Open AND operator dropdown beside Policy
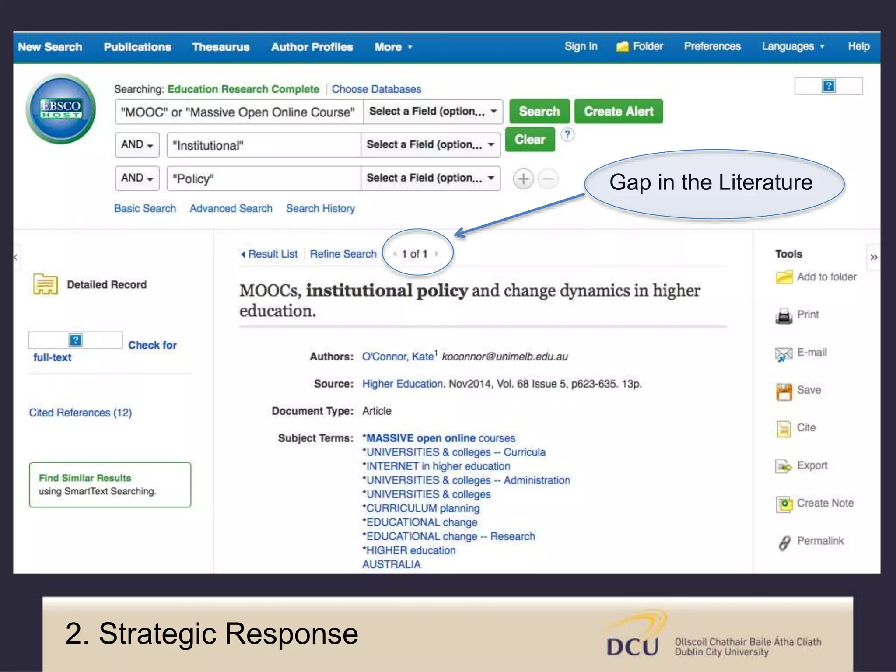Screen dimensions: 896x672 [137, 178]
